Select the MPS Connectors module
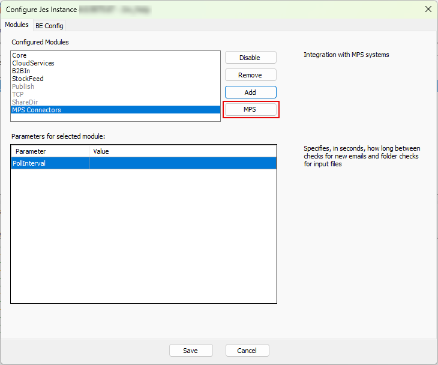Image resolution: width=438 pixels, height=365 pixels. 115,110
